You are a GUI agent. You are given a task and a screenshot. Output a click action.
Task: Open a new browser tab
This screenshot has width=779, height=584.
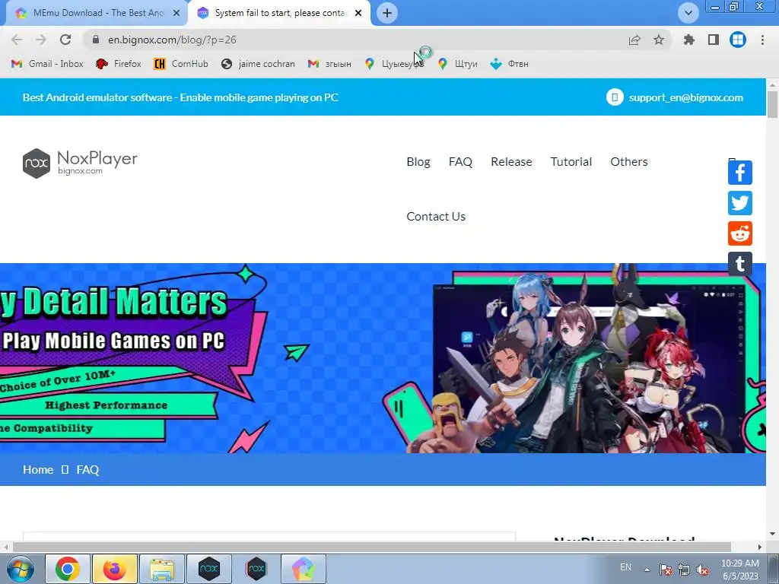click(387, 13)
